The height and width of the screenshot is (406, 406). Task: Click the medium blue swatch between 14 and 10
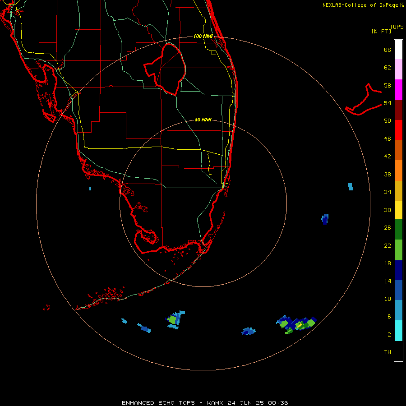click(398, 290)
